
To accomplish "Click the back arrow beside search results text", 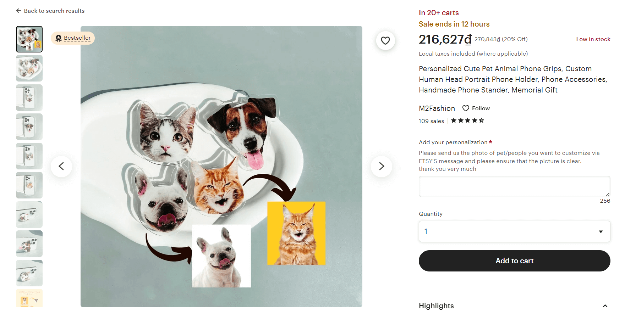I will point(18,11).
